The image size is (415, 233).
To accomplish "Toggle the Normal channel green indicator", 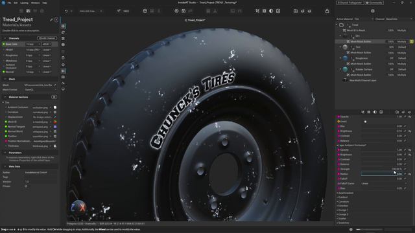I will coord(4,72).
